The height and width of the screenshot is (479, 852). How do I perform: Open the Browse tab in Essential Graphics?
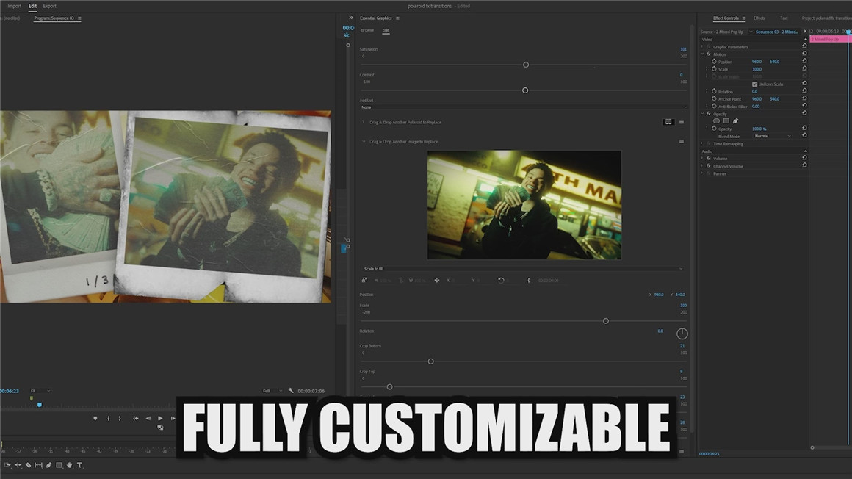click(367, 30)
